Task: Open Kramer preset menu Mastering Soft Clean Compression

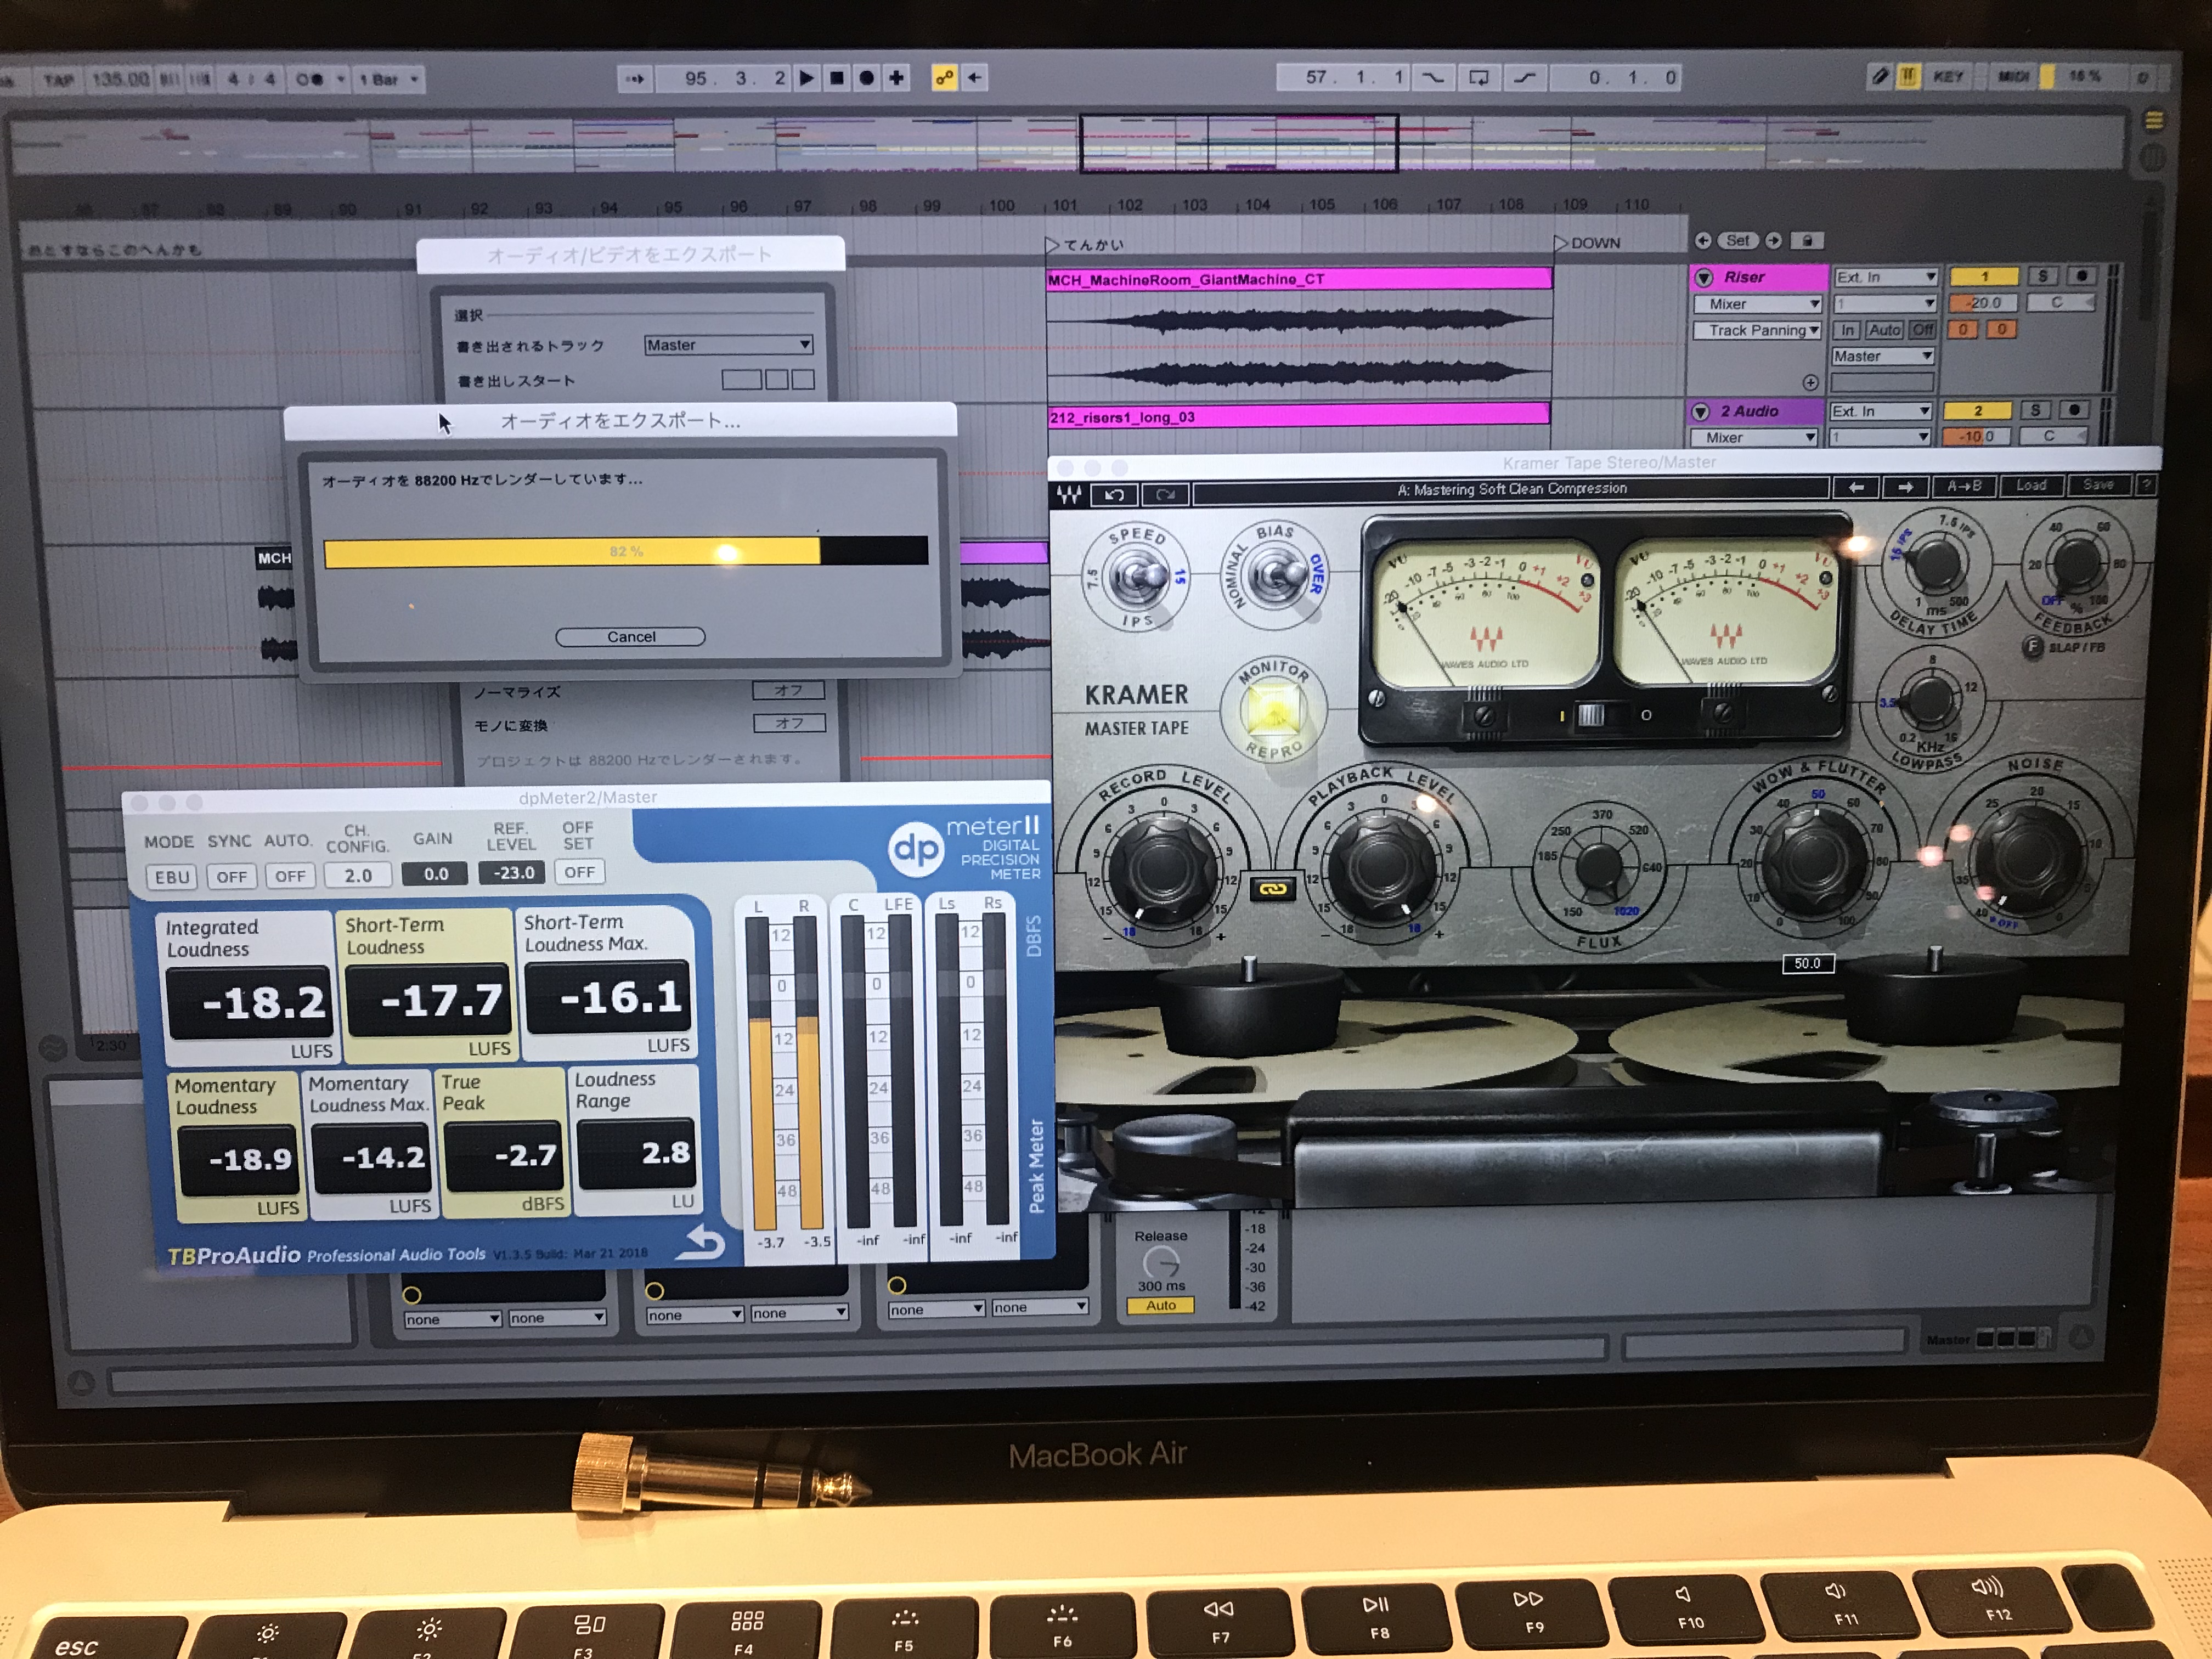Action: pos(1511,489)
